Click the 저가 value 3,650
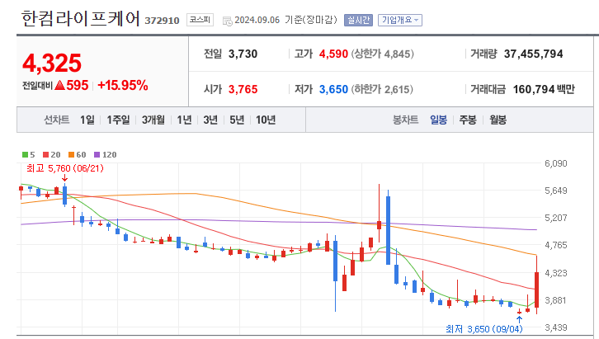599x339 pixels. [333, 89]
